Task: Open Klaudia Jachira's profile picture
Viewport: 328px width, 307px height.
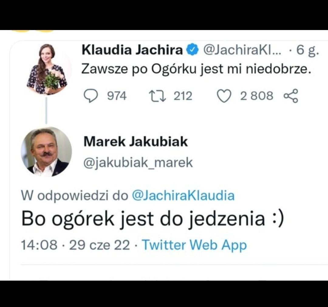Action: (x=47, y=69)
